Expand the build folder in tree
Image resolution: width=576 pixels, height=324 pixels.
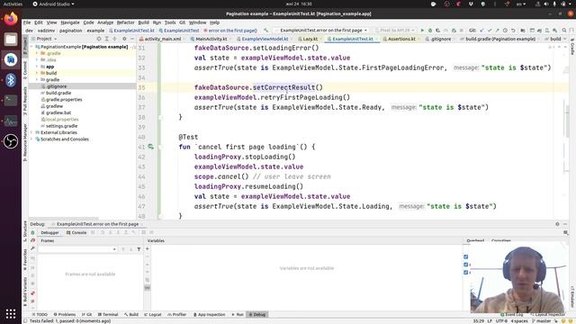pos(37,73)
